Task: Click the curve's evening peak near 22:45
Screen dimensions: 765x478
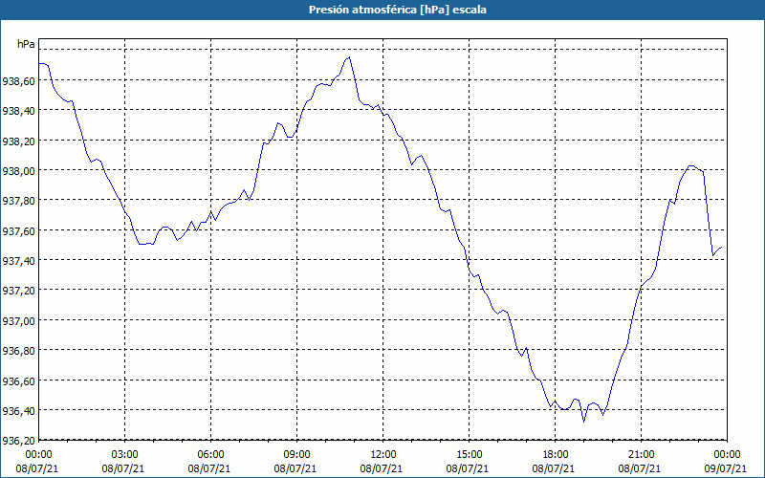Action: 690,166
